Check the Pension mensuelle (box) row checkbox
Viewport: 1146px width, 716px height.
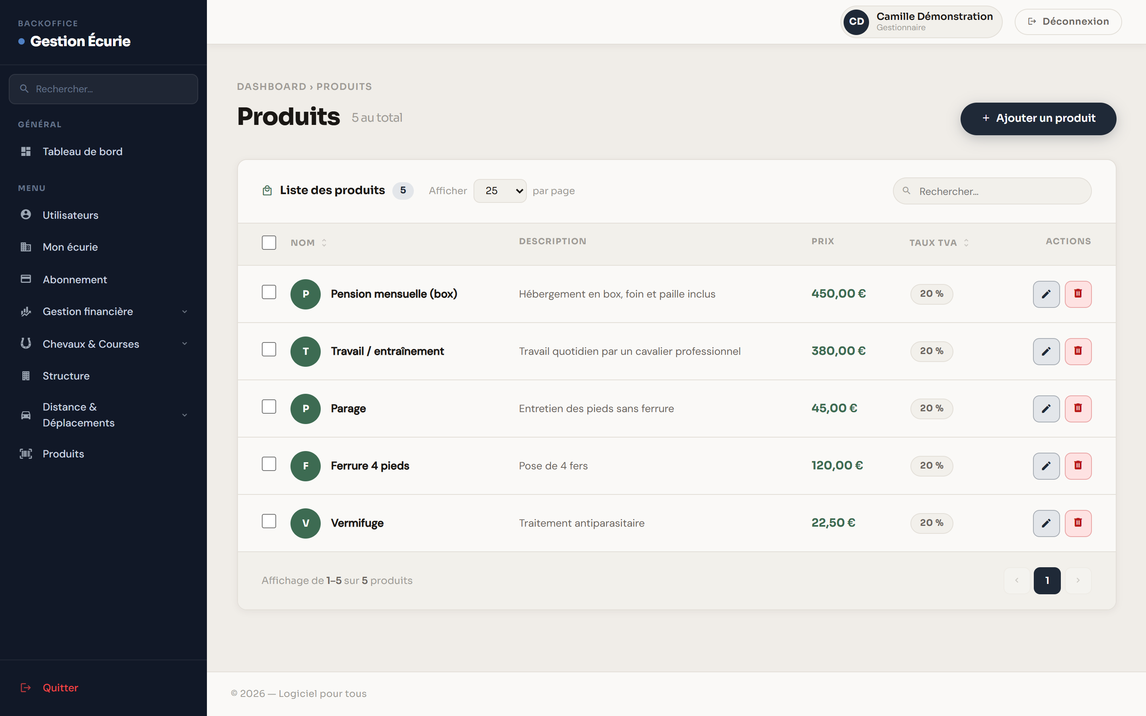point(269,292)
